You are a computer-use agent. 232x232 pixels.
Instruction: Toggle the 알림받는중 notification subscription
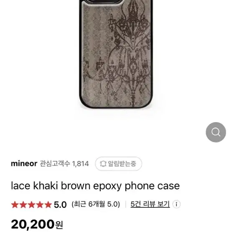click(x=119, y=163)
